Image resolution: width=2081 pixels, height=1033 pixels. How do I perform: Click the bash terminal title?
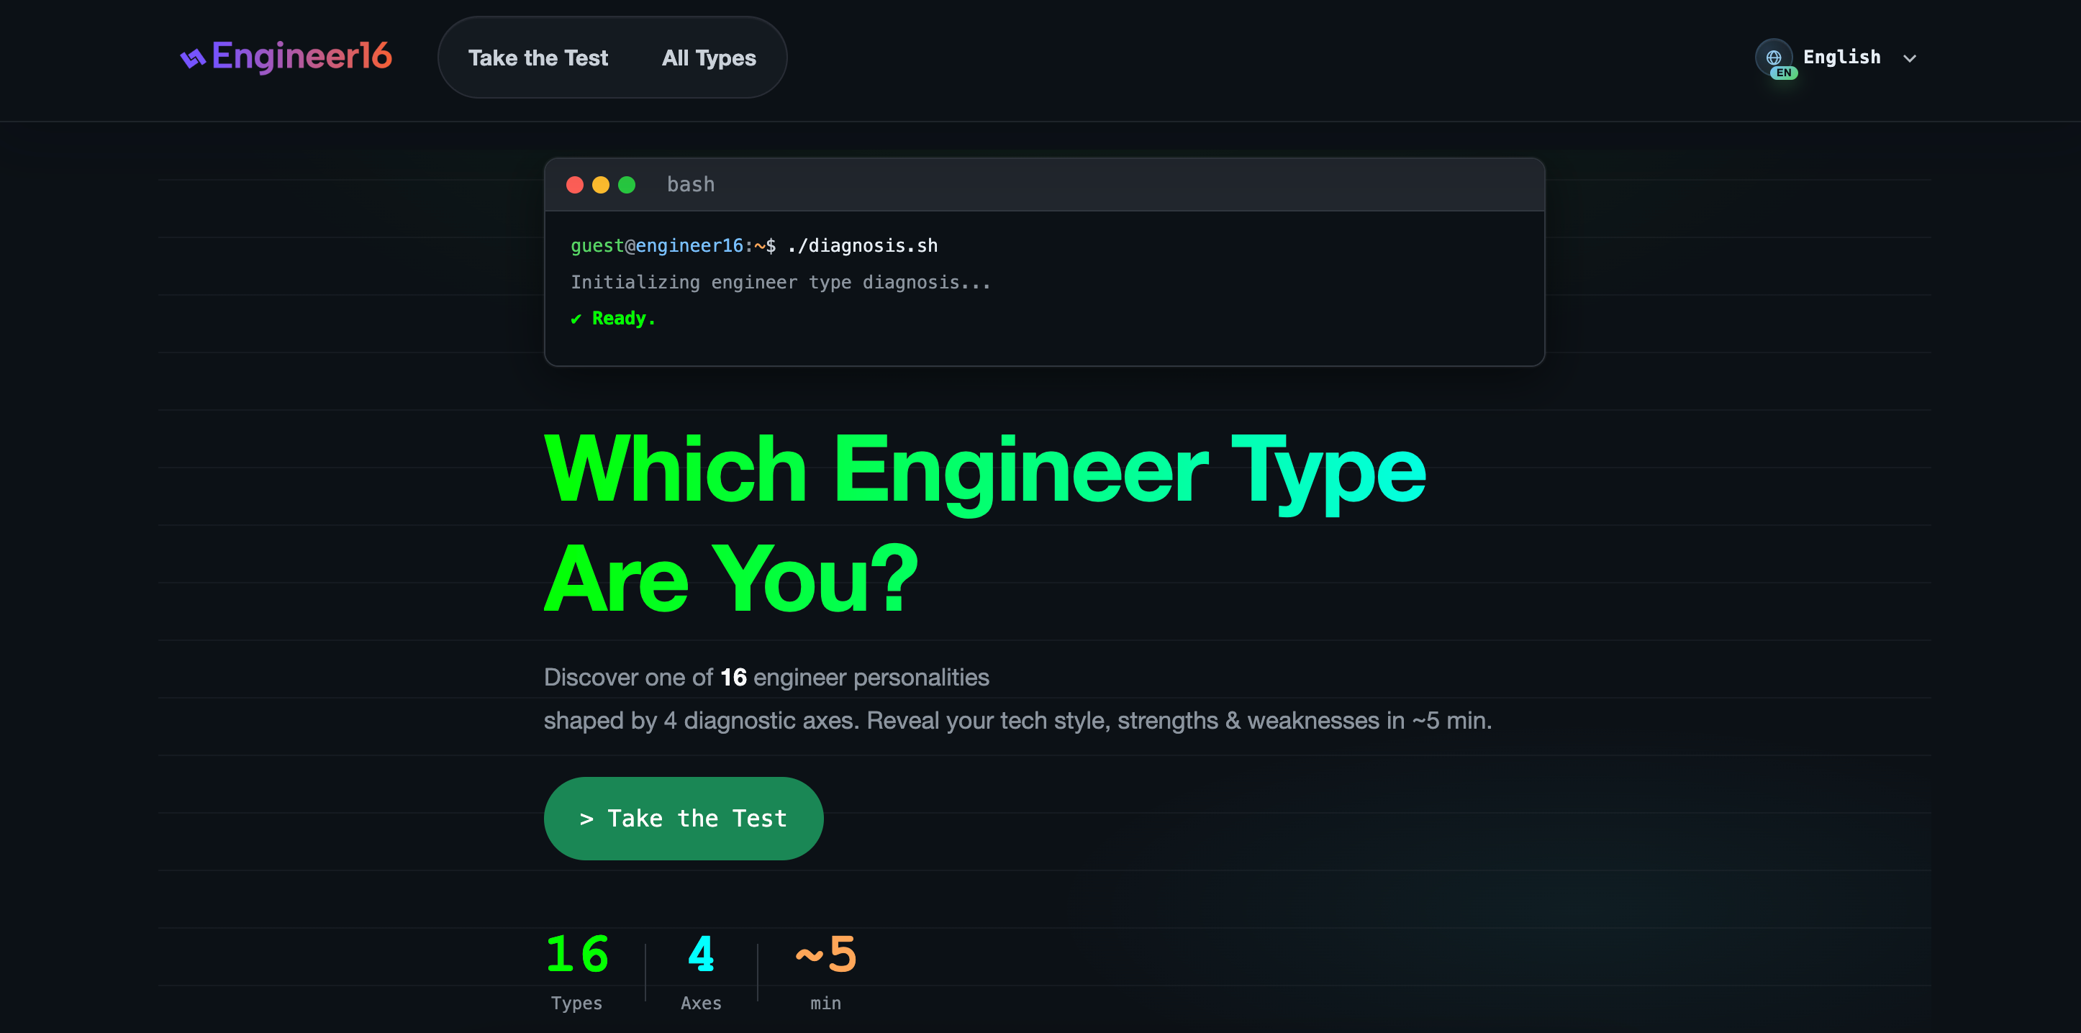(x=691, y=185)
